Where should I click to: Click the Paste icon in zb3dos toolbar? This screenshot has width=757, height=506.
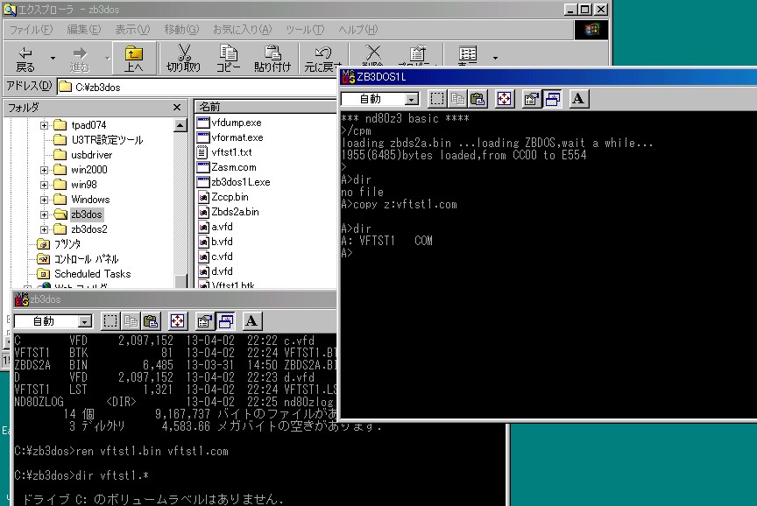(151, 321)
